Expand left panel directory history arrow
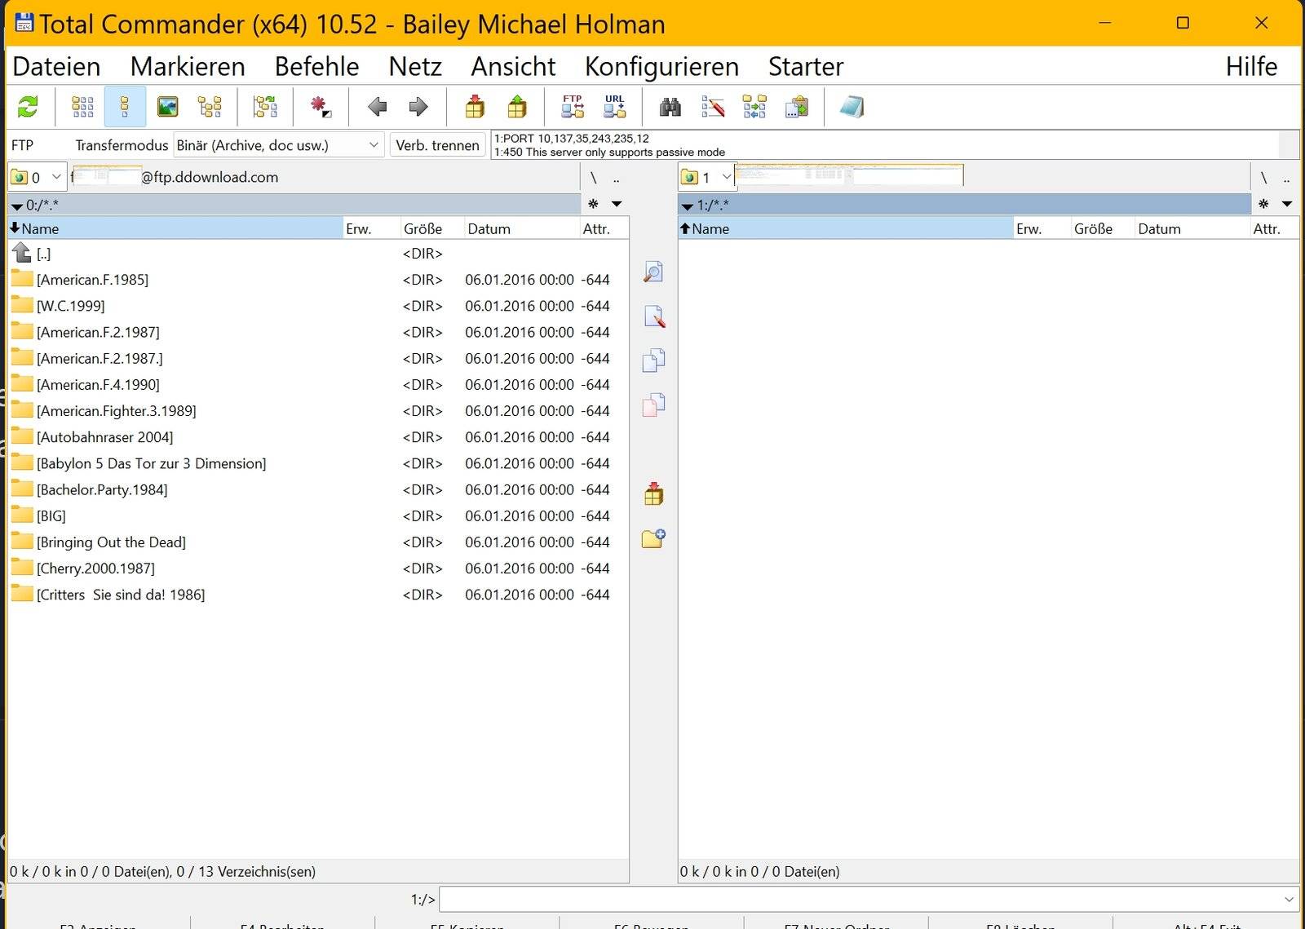The height and width of the screenshot is (929, 1305). tap(617, 204)
